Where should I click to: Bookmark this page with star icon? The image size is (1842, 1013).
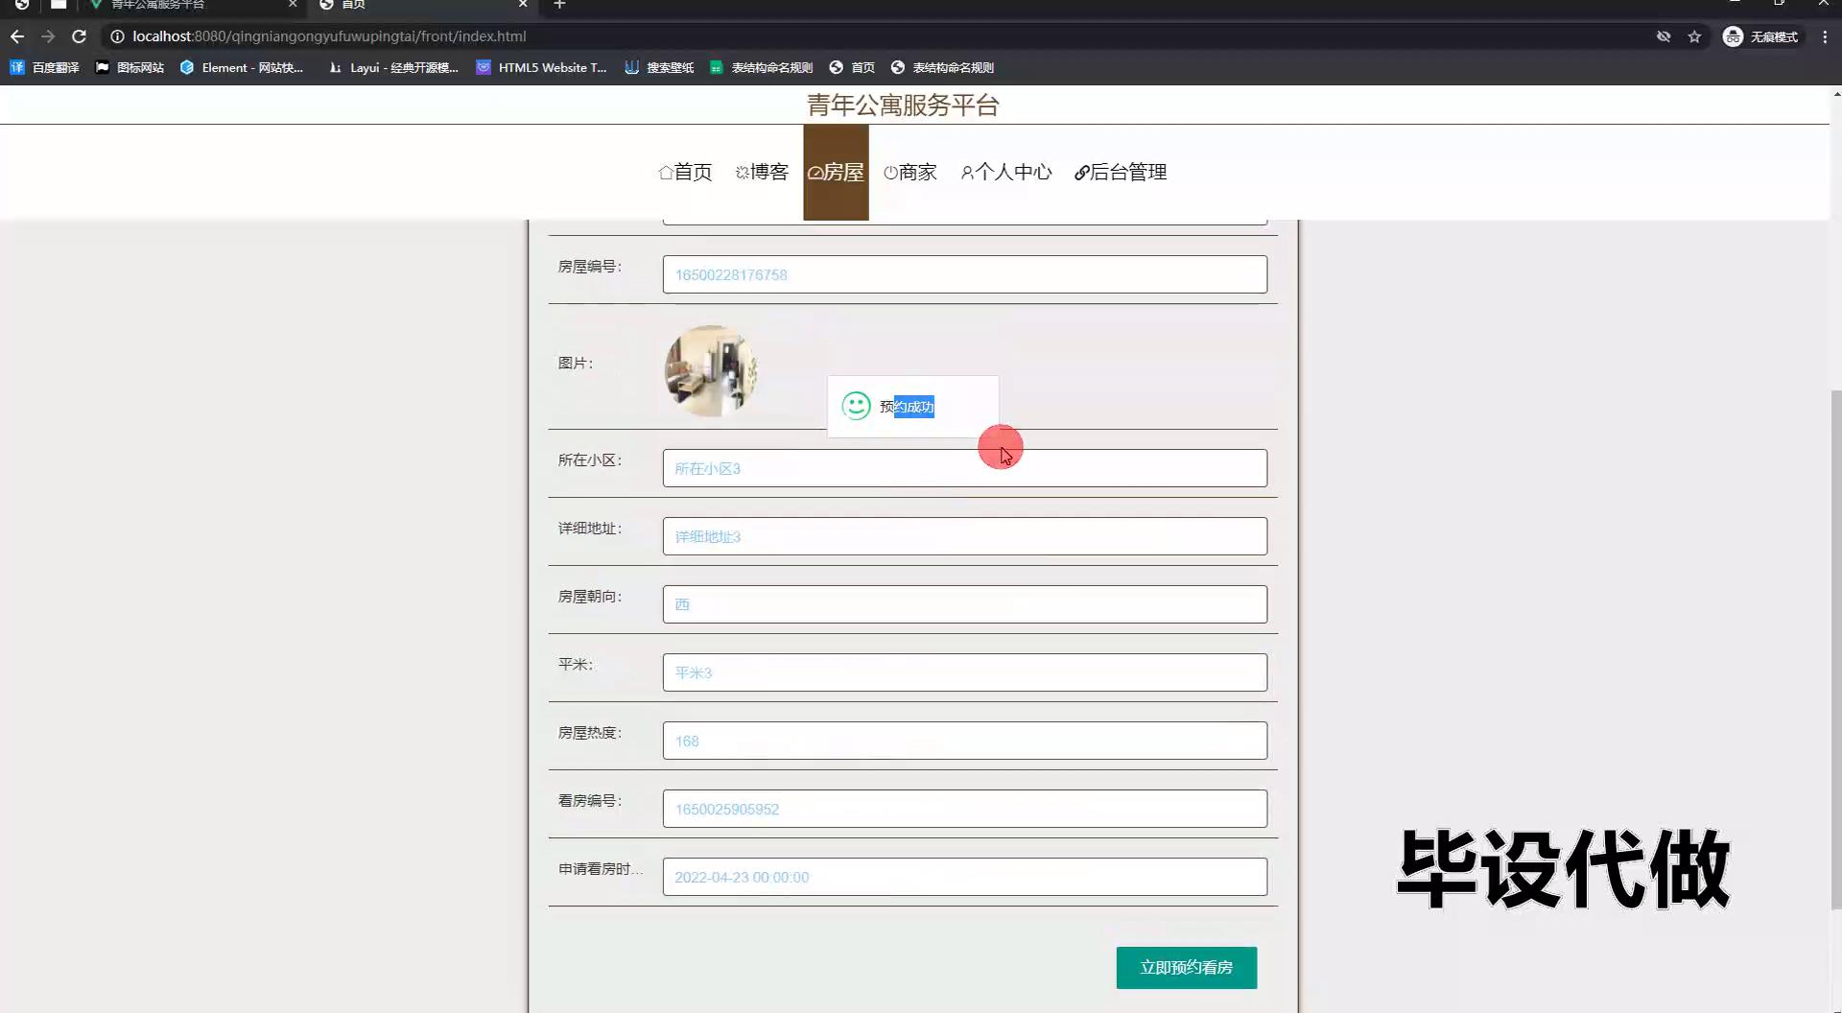[x=1694, y=36]
